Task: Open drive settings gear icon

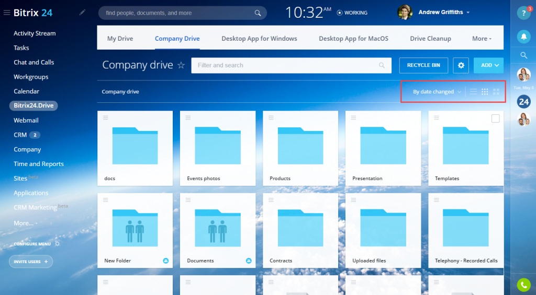Action: (x=461, y=65)
